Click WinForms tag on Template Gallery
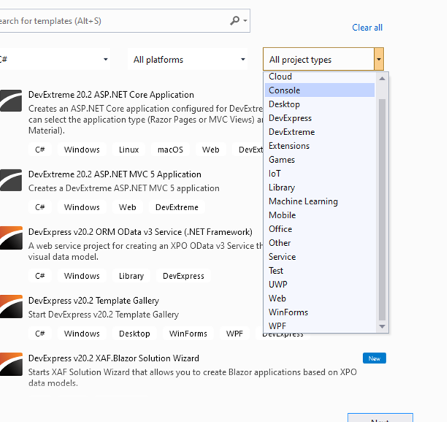447x422 pixels. 188,334
